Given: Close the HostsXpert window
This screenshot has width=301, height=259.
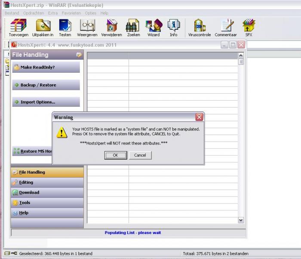Looking at the screenshot, I should [241, 45].
